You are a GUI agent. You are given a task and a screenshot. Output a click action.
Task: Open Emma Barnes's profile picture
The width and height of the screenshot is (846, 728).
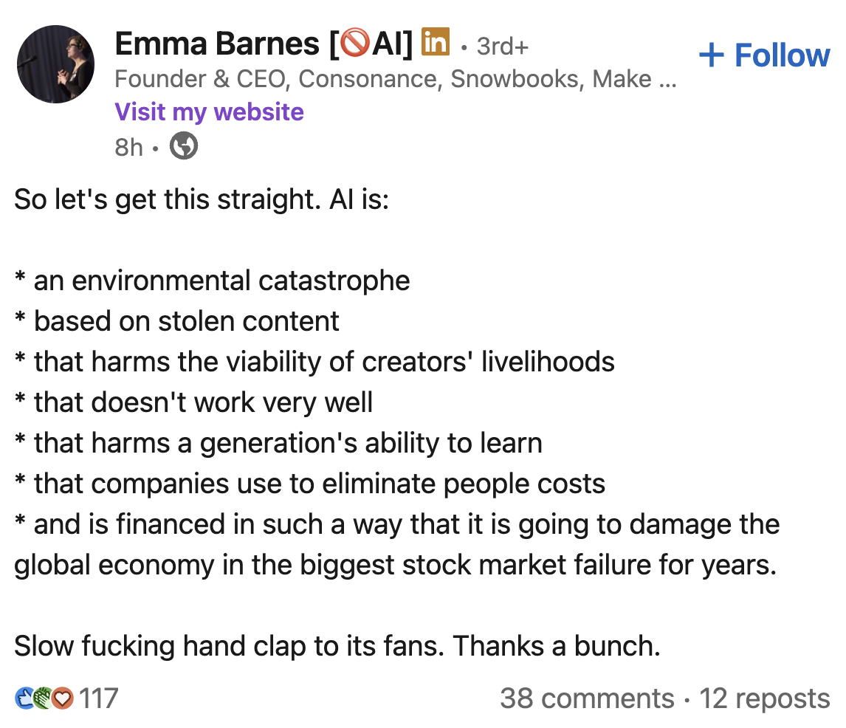55,65
